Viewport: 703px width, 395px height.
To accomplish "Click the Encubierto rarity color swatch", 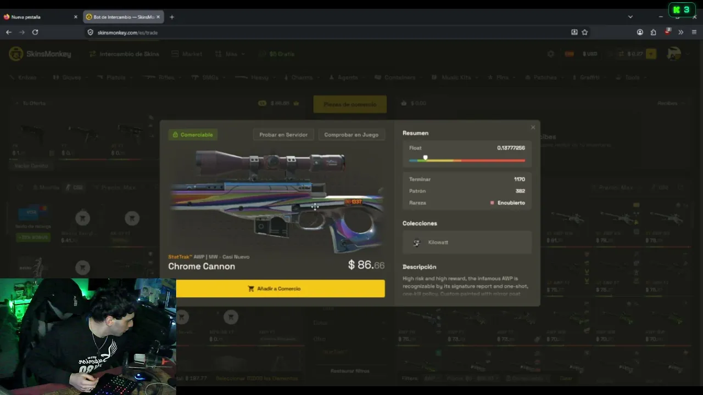I will 492,203.
